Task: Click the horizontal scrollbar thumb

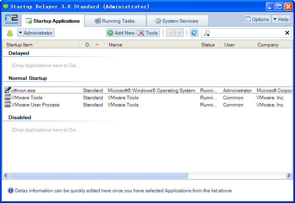Action: (99, 175)
